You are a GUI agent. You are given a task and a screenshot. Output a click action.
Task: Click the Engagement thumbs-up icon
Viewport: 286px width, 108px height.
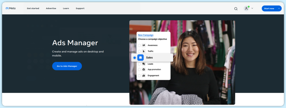[x=144, y=75]
